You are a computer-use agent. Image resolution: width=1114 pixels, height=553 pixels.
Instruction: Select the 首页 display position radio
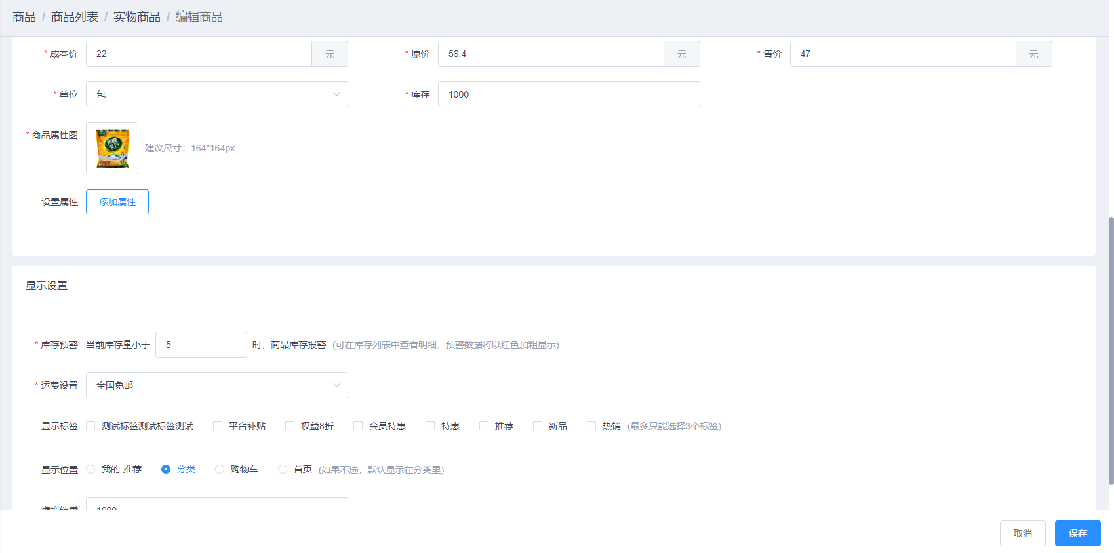[x=283, y=469]
